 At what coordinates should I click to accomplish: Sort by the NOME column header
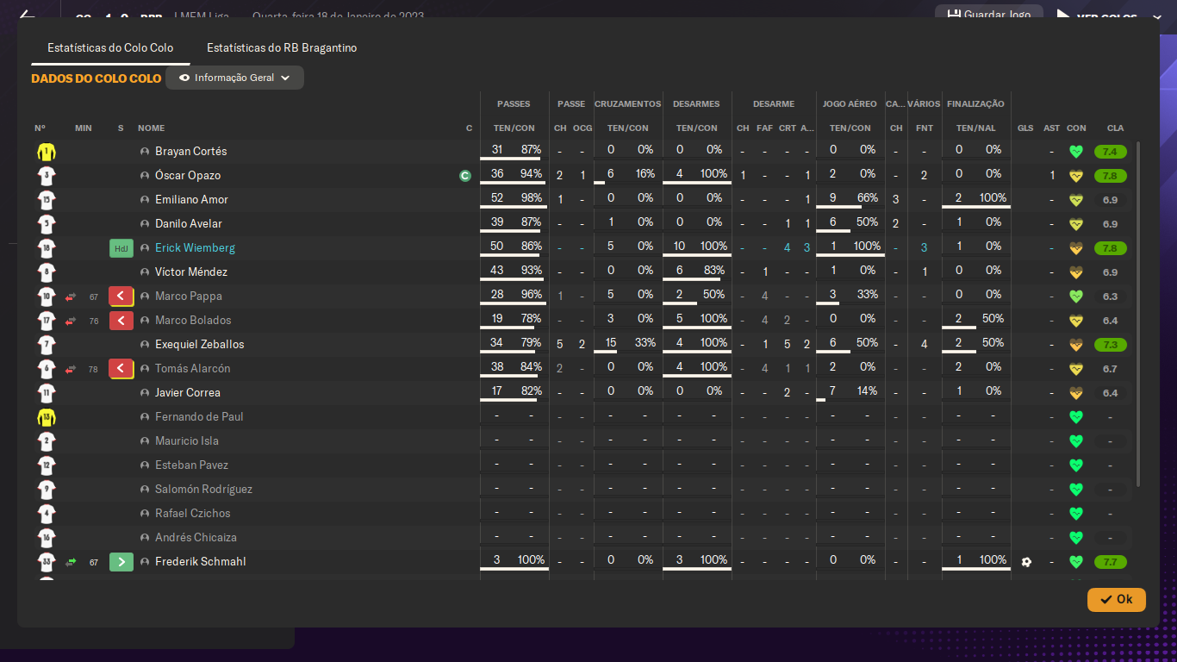[151, 128]
